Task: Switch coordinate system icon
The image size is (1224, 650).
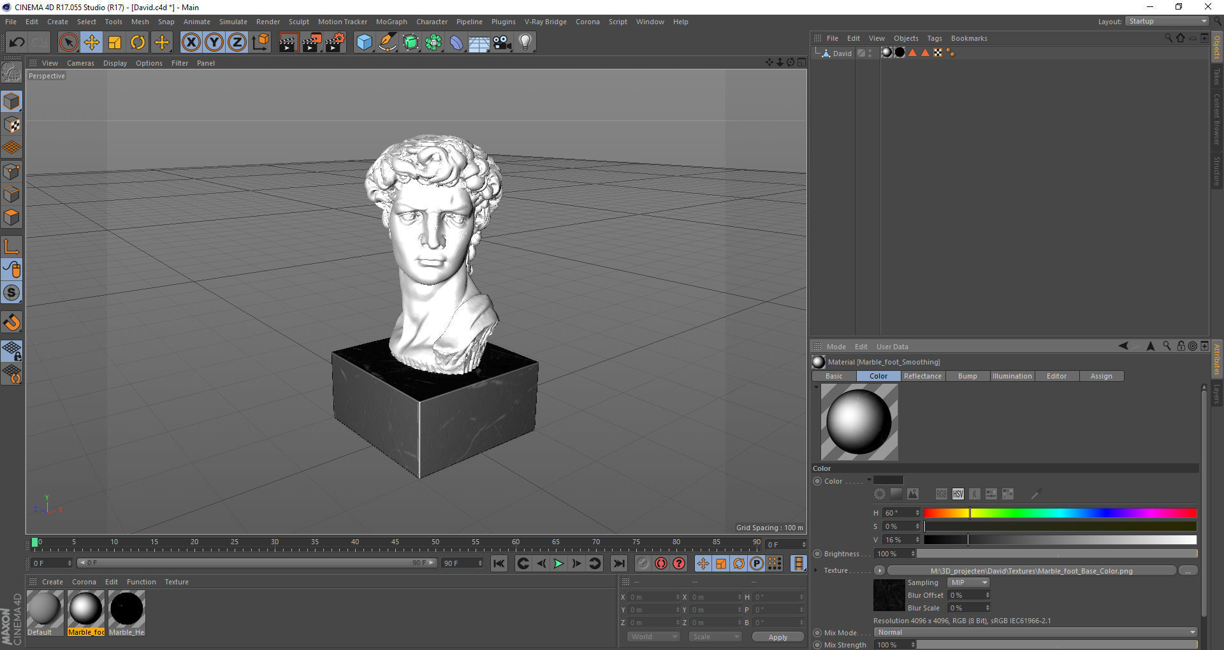Action: coord(260,43)
